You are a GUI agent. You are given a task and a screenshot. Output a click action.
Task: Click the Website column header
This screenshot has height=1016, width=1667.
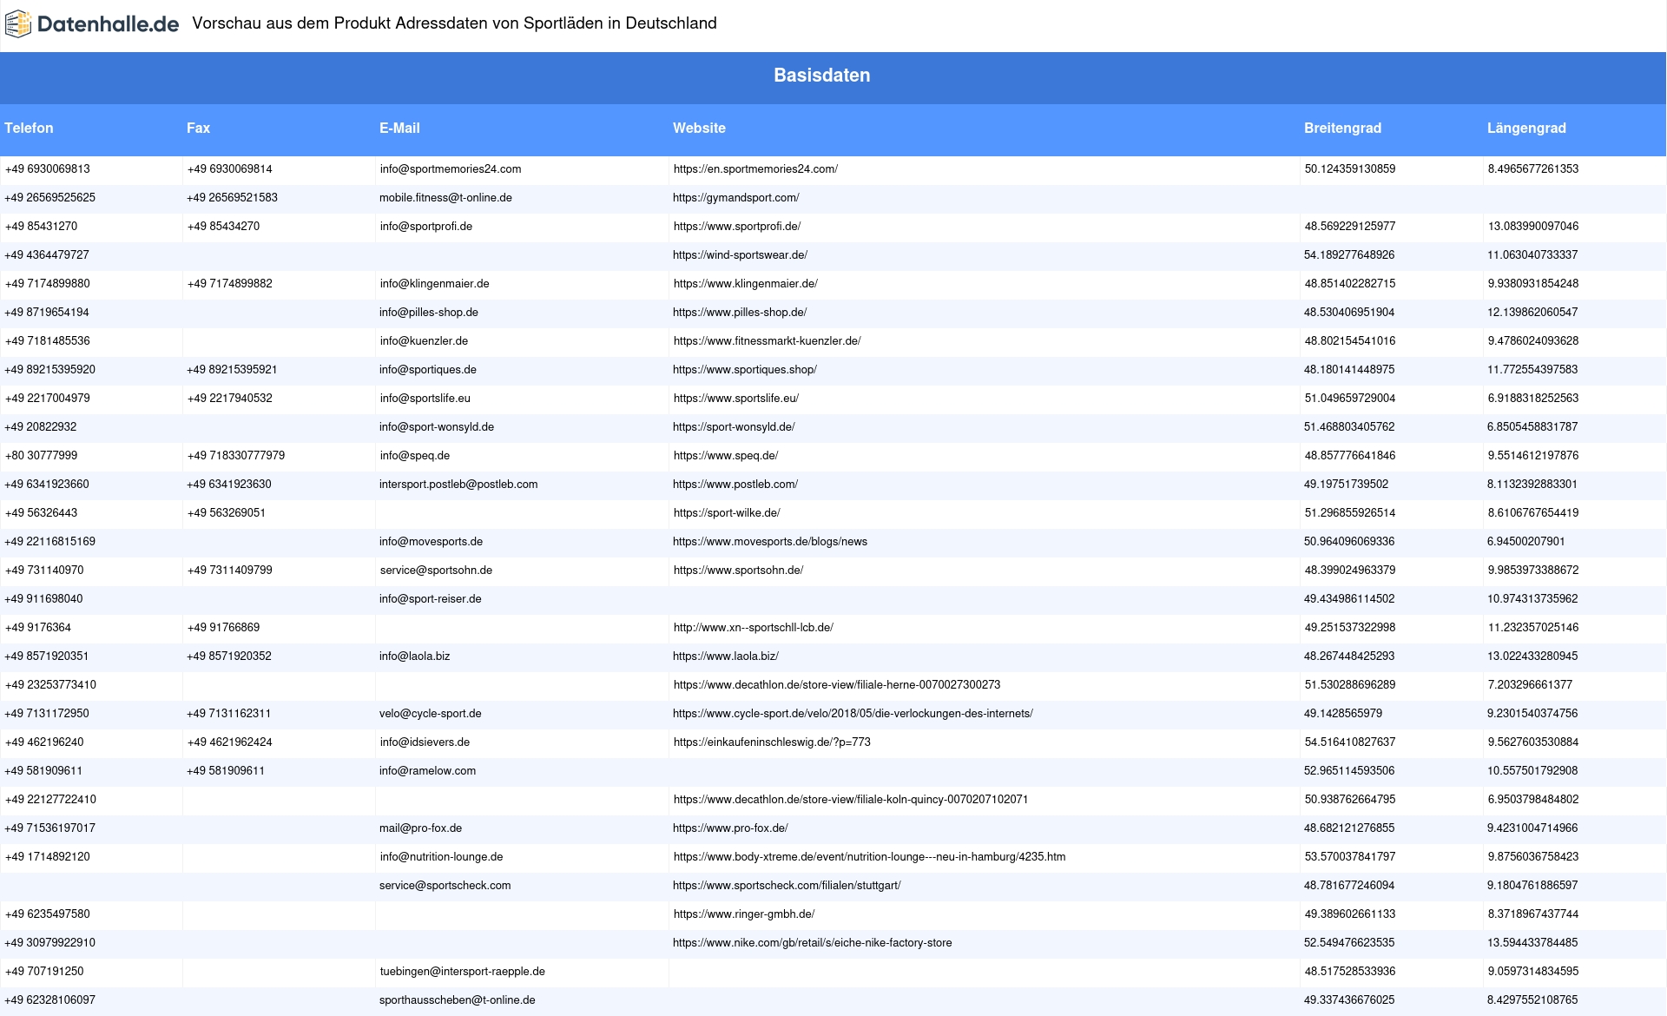[699, 128]
